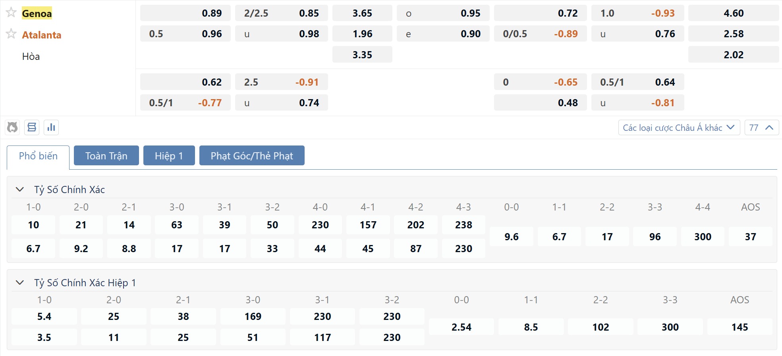This screenshot has width=782, height=356.
Task: Star Genoa as a favorite team
Action: 11,13
